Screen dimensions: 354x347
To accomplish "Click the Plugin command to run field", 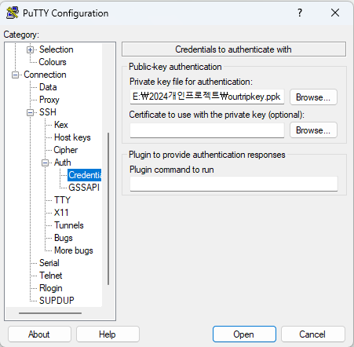I will [234, 184].
